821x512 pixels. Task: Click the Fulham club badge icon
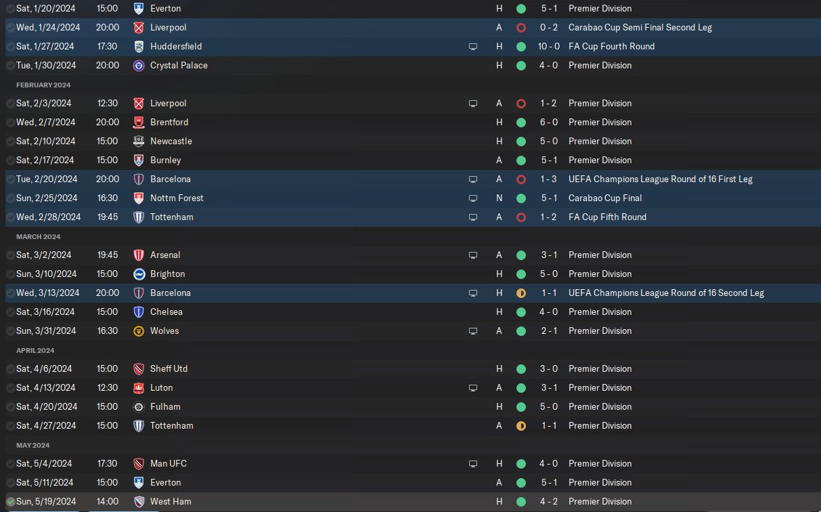(139, 407)
